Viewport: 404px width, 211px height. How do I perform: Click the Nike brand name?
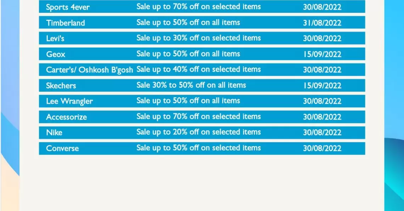(54, 133)
